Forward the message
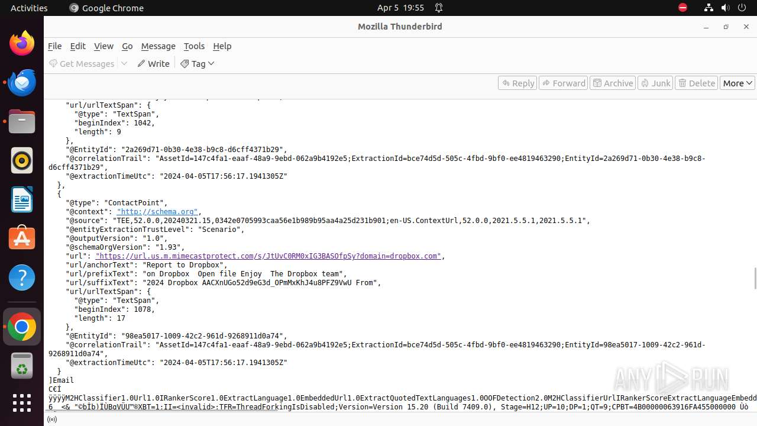This screenshot has width=757, height=426. pyautogui.click(x=564, y=83)
